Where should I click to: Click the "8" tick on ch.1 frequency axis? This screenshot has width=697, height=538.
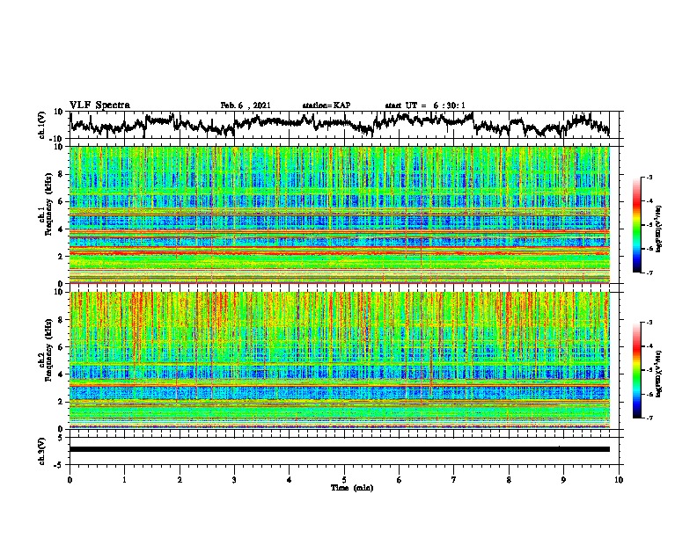[x=61, y=174]
